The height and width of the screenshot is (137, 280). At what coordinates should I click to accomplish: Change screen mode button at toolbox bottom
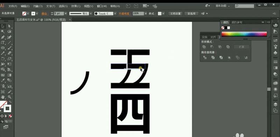(x=6, y=127)
